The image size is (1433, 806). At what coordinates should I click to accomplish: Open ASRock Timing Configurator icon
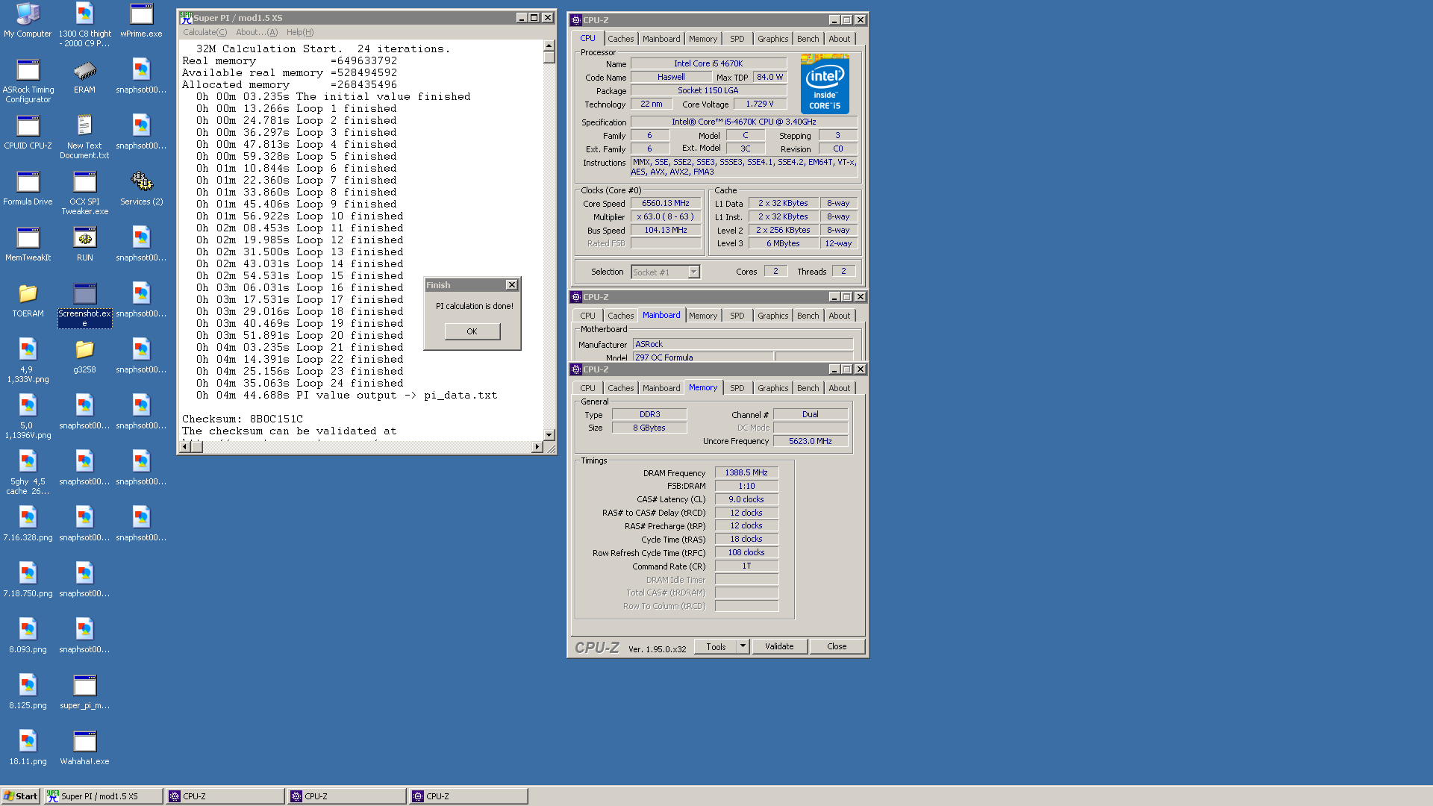tap(28, 81)
